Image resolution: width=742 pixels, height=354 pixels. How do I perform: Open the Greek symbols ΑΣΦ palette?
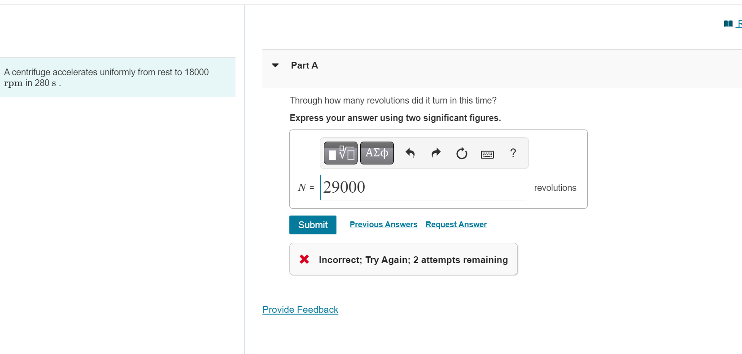[x=377, y=153]
